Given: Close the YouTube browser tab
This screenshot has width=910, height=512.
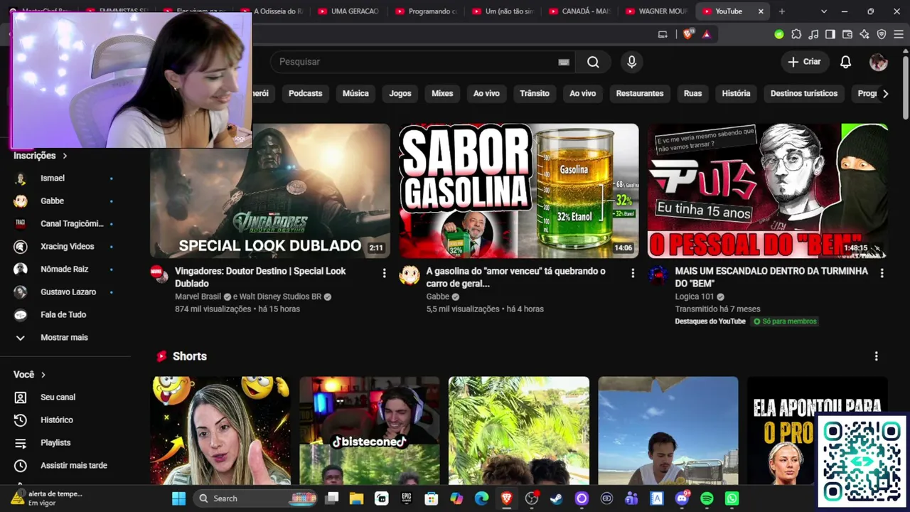Looking at the screenshot, I should [x=761, y=11].
